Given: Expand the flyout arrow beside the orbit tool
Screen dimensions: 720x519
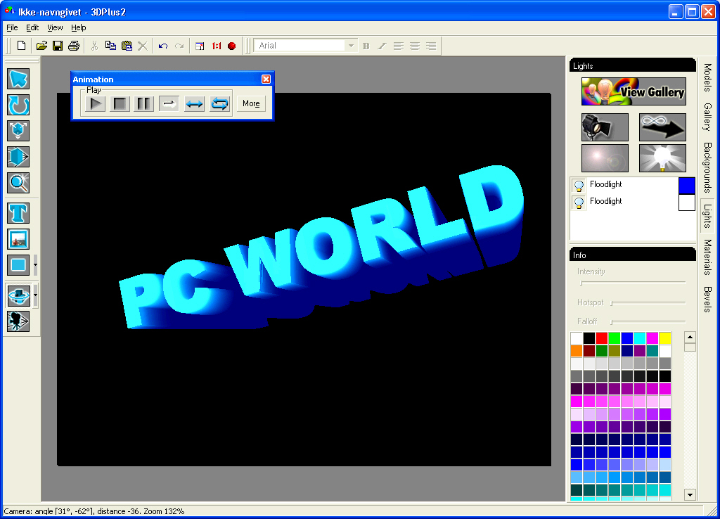Looking at the screenshot, I should click(36, 295).
